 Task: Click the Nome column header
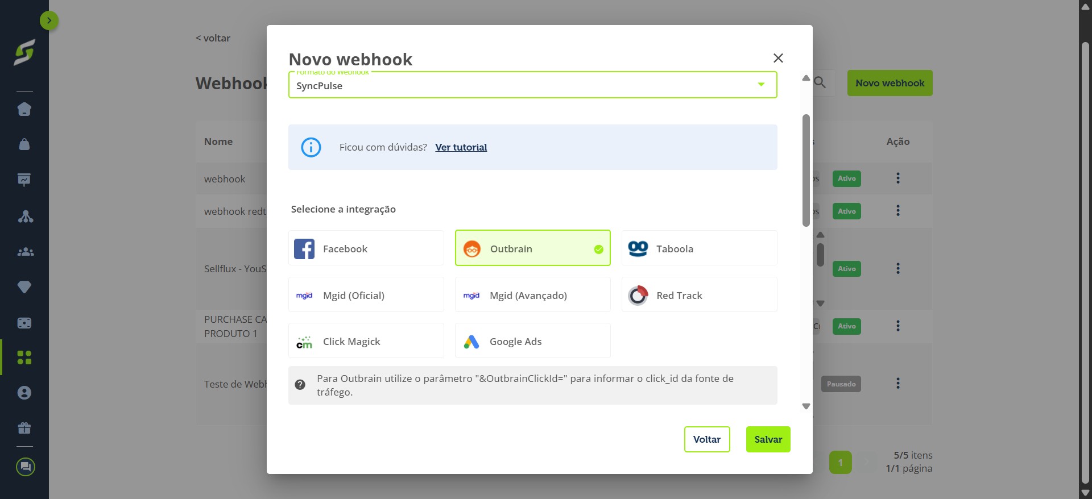pos(218,142)
